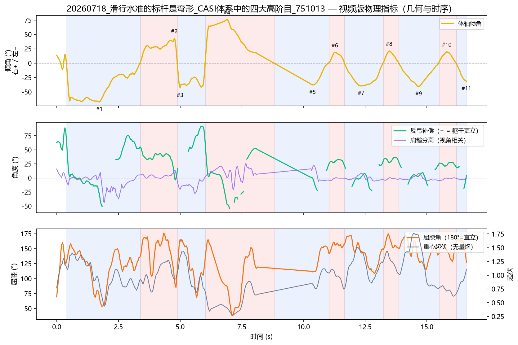518x345 pixels.
Task: Click the 角度 (°) axis label
Action: pyautogui.click(x=15, y=168)
